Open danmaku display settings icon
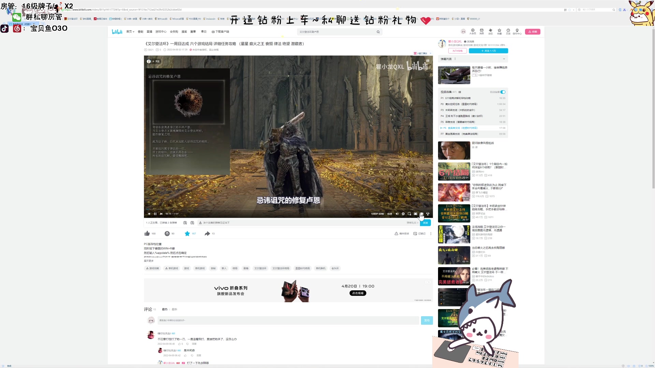 pyautogui.click(x=192, y=223)
